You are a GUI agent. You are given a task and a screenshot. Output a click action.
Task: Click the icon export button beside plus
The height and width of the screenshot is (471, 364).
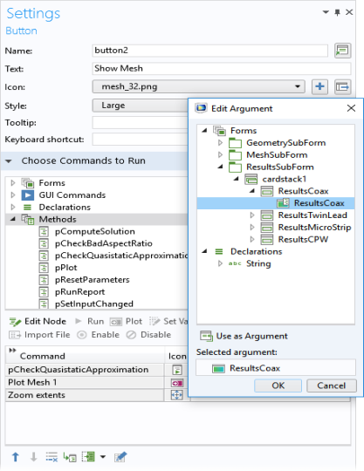tap(343, 87)
